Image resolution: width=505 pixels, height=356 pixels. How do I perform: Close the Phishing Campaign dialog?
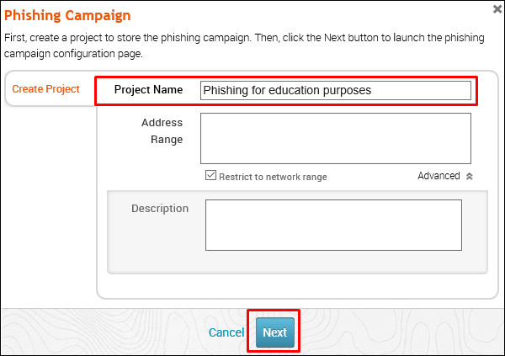pos(497,9)
